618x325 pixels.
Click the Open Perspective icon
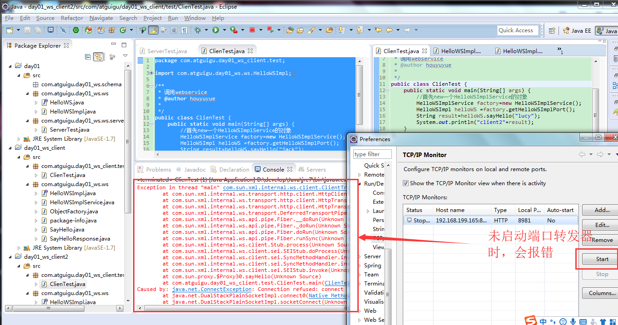click(x=552, y=30)
